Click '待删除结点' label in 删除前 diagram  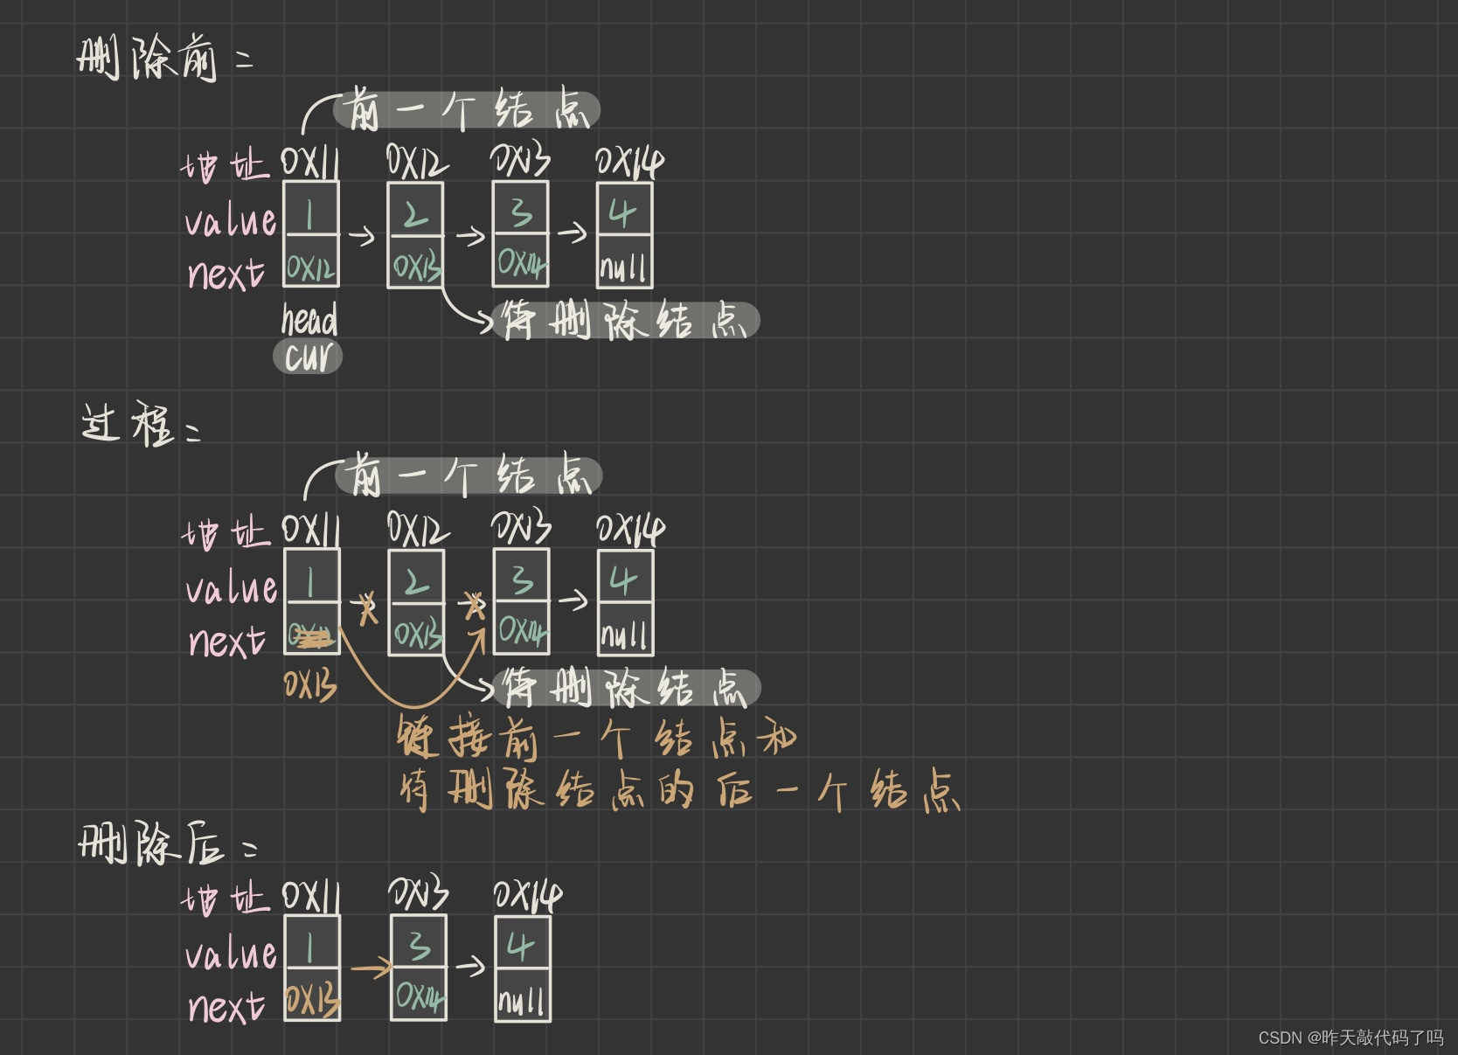click(x=626, y=320)
